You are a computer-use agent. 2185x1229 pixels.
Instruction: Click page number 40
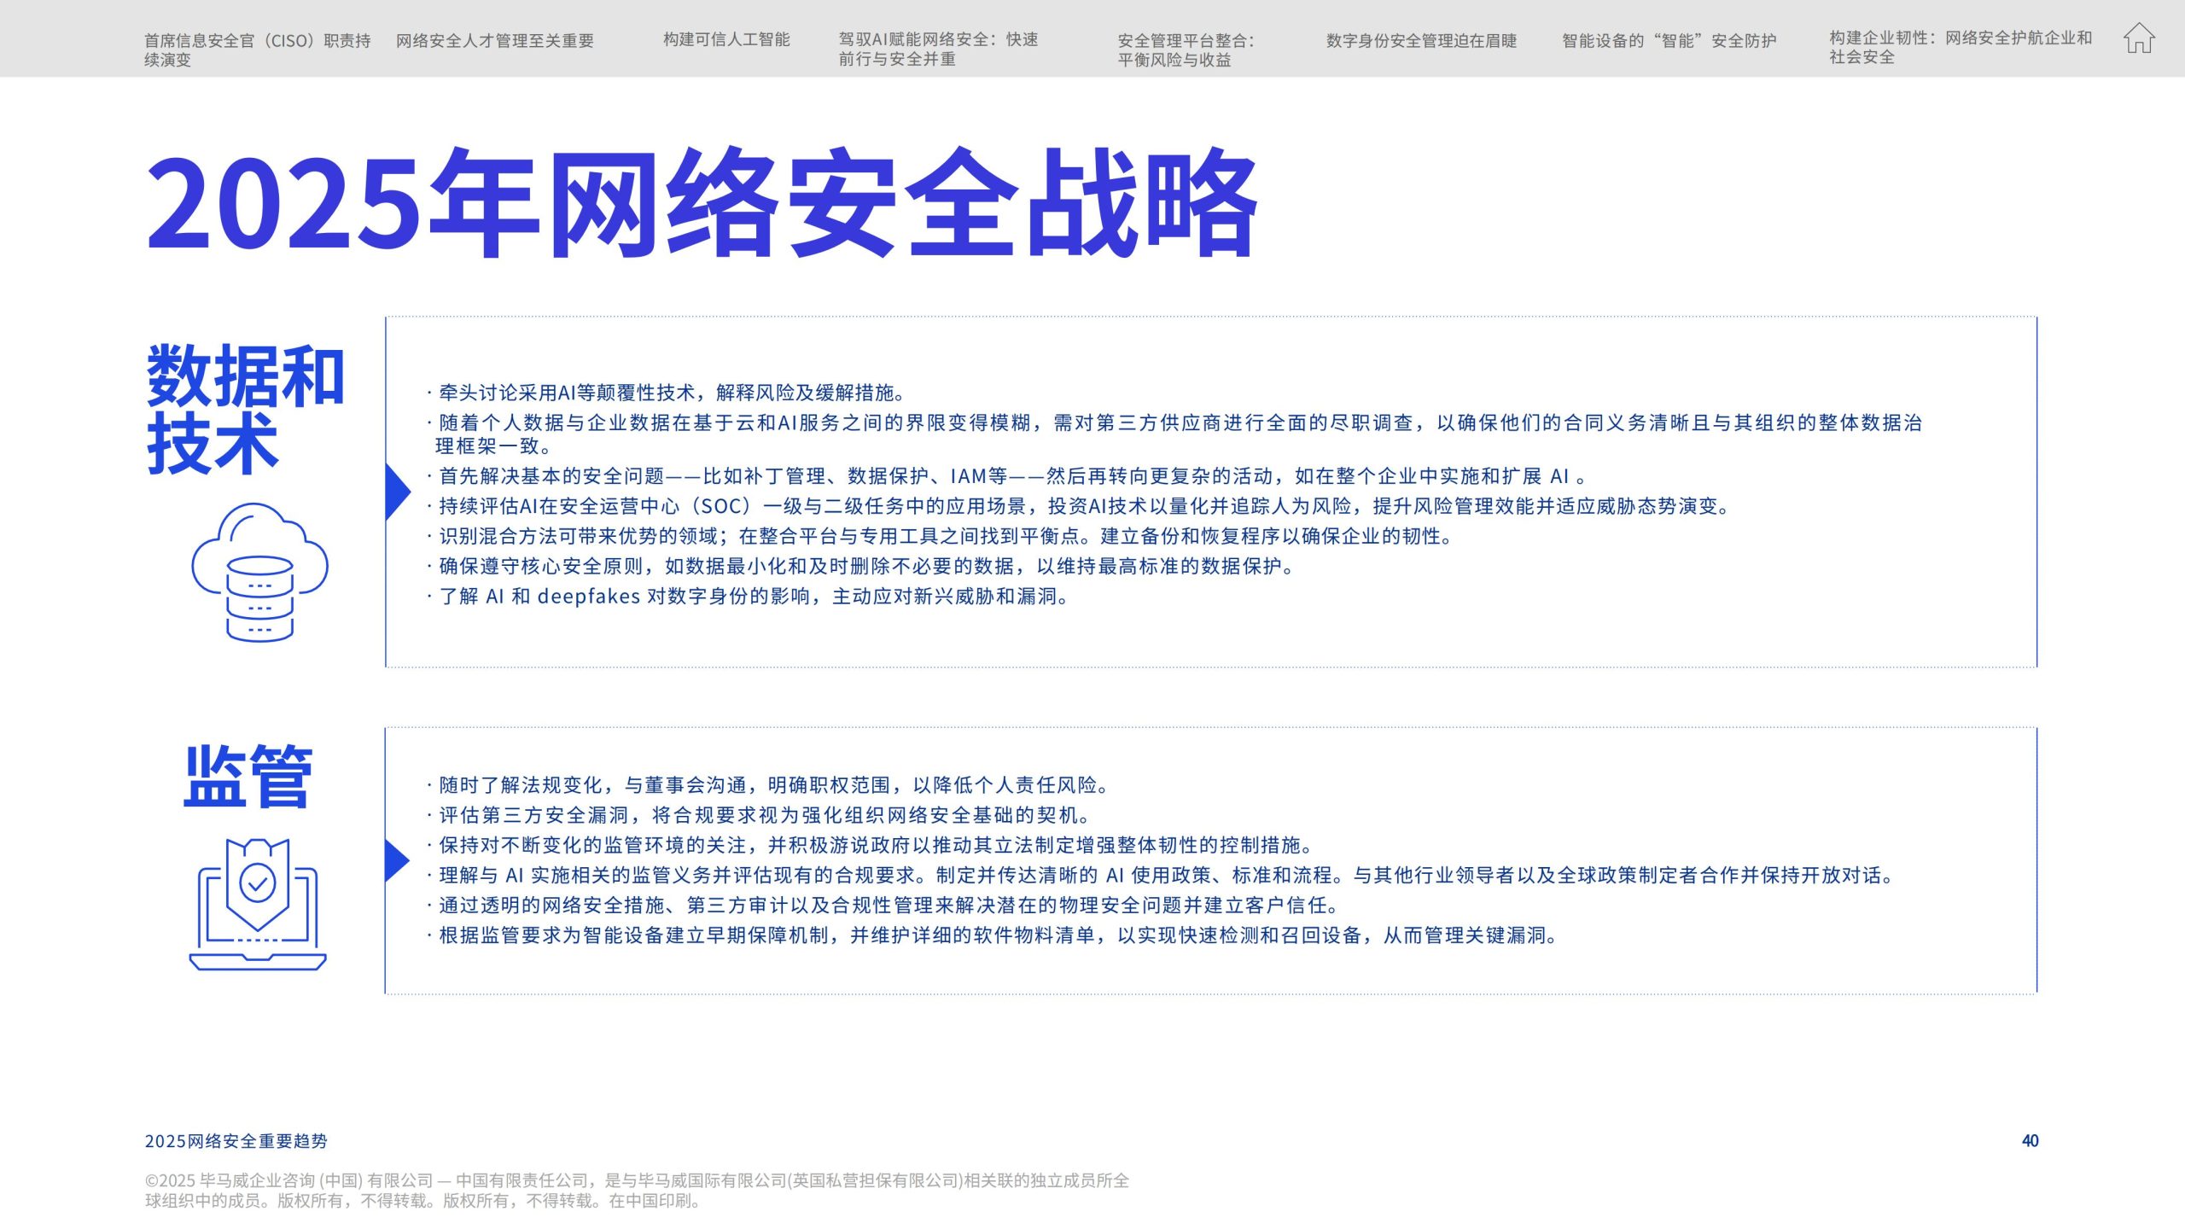pos(2030,1140)
